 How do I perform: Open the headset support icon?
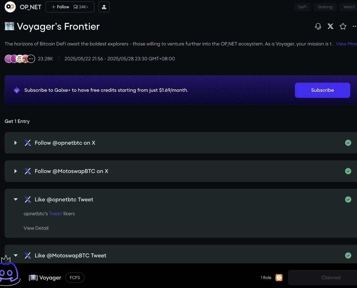(318, 26)
